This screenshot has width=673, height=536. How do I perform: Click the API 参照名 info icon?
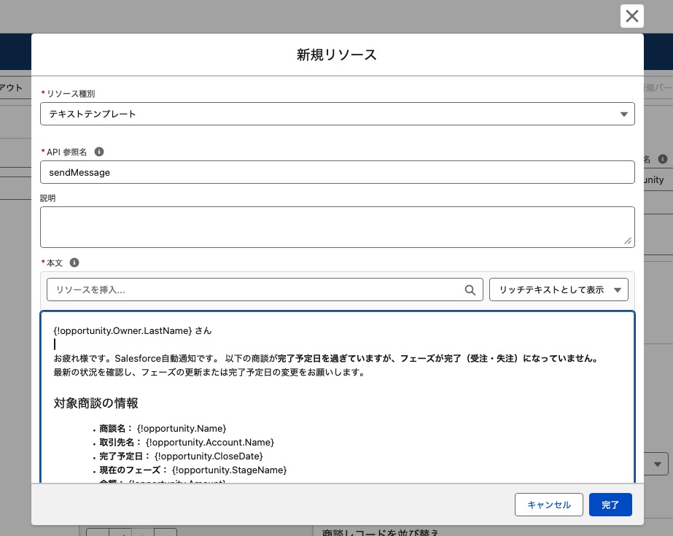[x=99, y=152]
